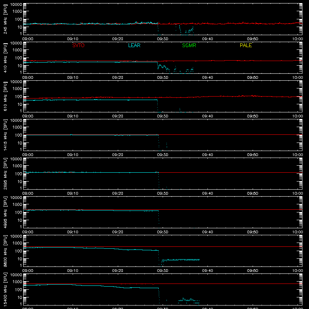Image resolution: width=309 pixels, height=309 pixels.
Task: Click the yellow PALE legend label
Action: click(x=246, y=45)
